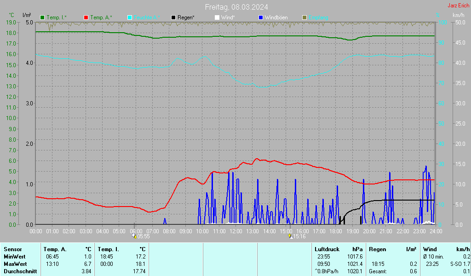Click the chart title Freitag, 08.03.2024
This screenshot has width=471, height=276.
(236, 7)
